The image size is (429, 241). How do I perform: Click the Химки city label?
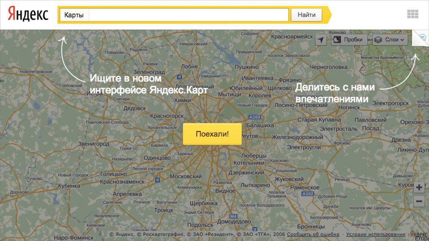(x=183, y=100)
